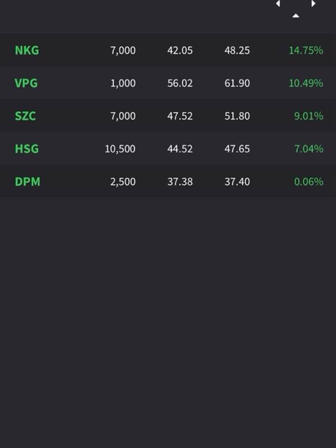
Task: Click the right-pointing arrow at top
Action: [314, 3]
